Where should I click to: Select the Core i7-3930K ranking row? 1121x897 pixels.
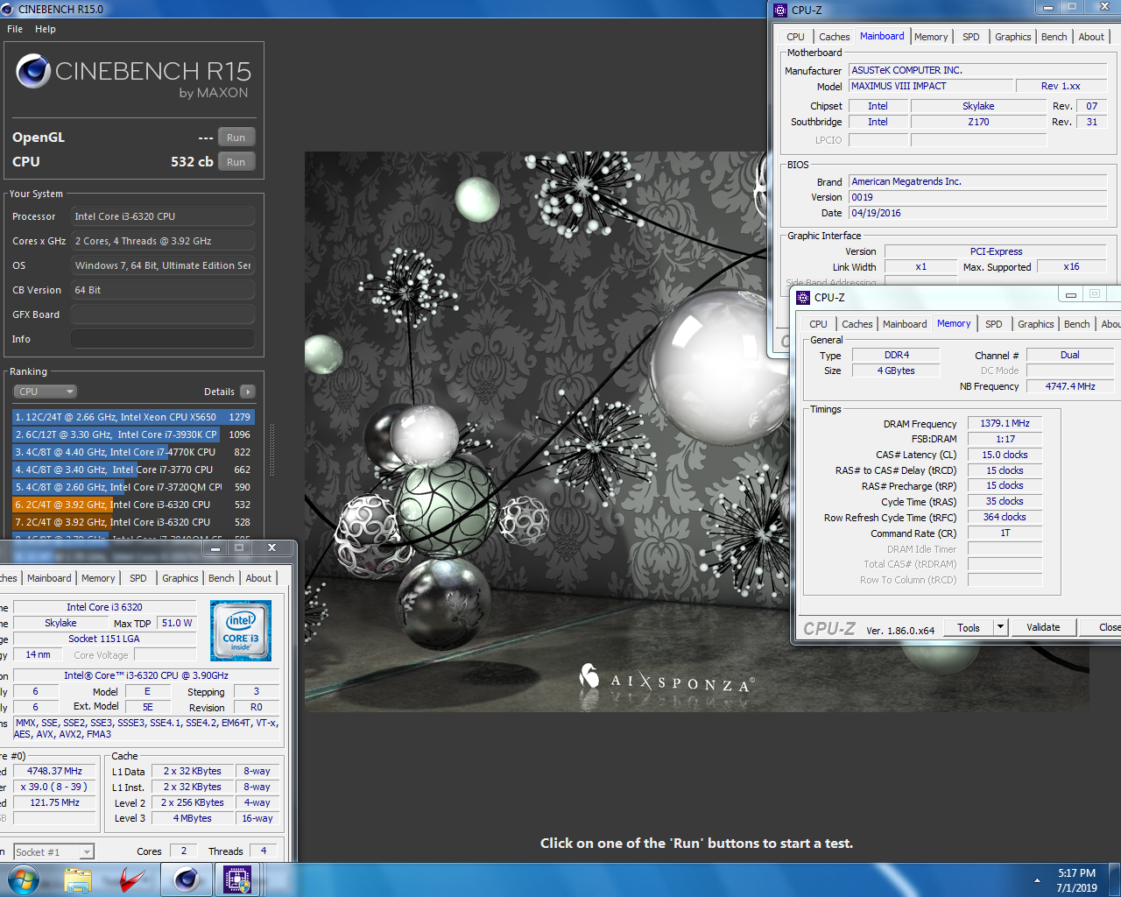tap(133, 434)
